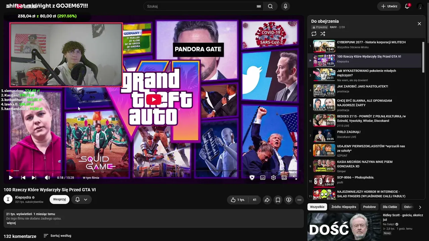
Task: Toggle theater mode in the player
Action: 284,178
